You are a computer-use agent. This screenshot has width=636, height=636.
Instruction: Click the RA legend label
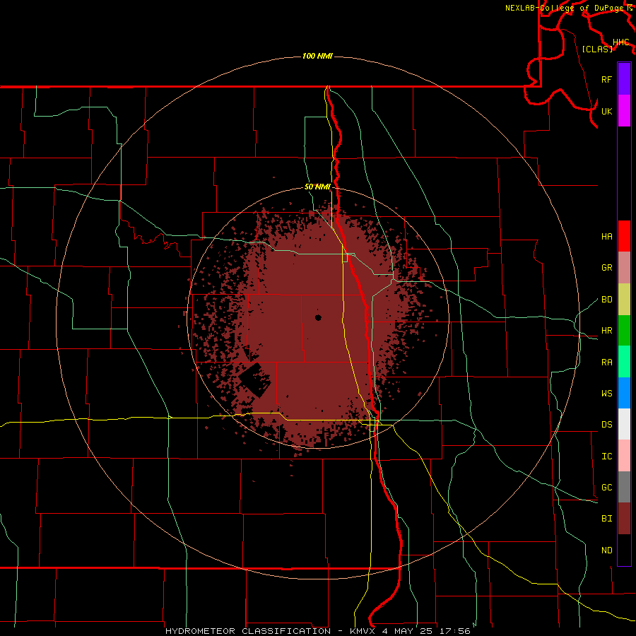[x=606, y=363]
